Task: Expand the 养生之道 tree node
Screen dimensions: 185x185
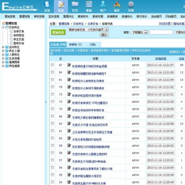Action: click(x=3, y=51)
